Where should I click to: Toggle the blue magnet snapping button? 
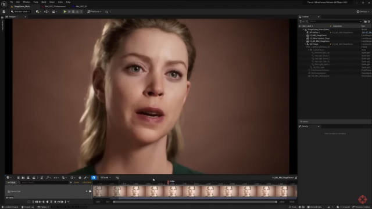pos(94,178)
